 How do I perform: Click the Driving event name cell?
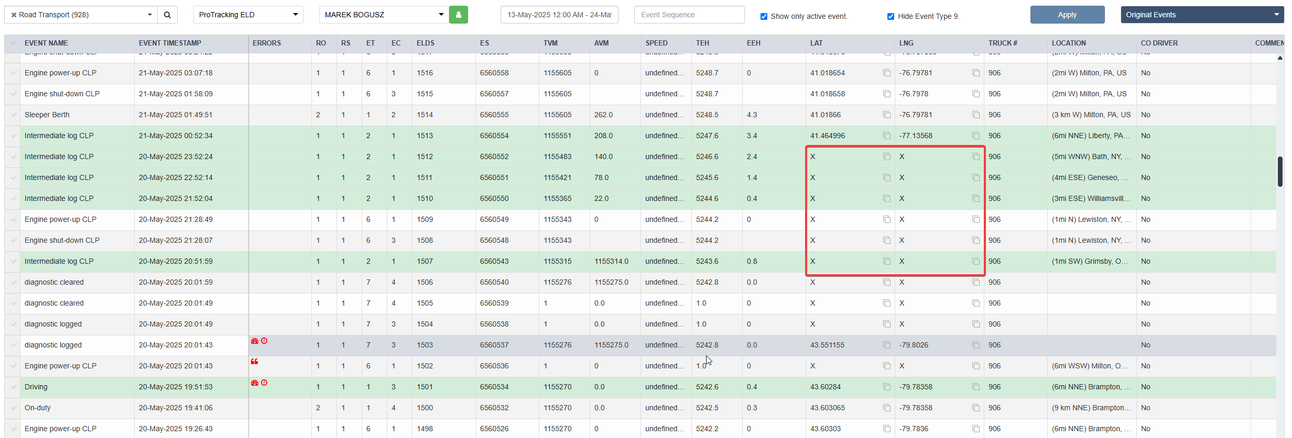77,387
